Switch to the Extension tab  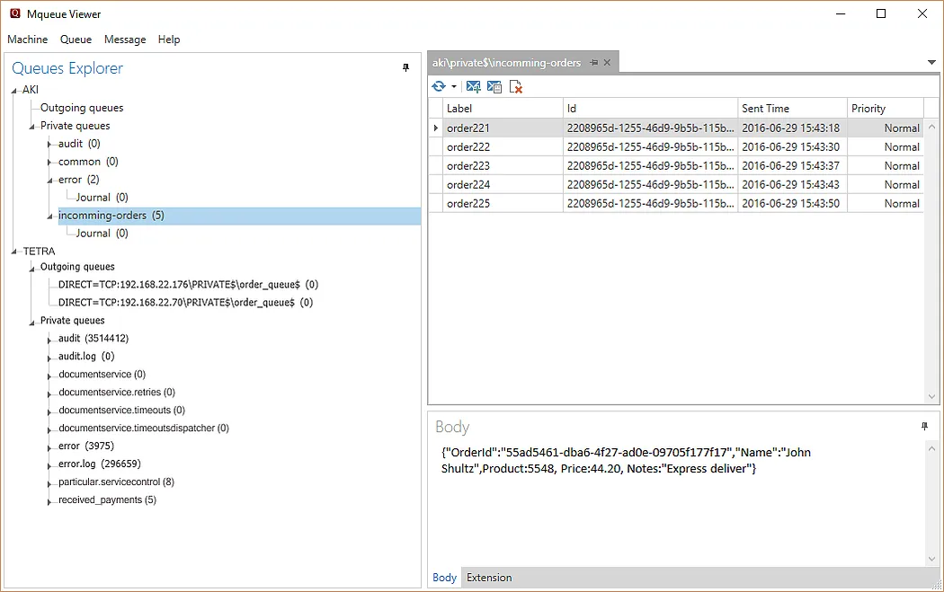[x=489, y=578]
